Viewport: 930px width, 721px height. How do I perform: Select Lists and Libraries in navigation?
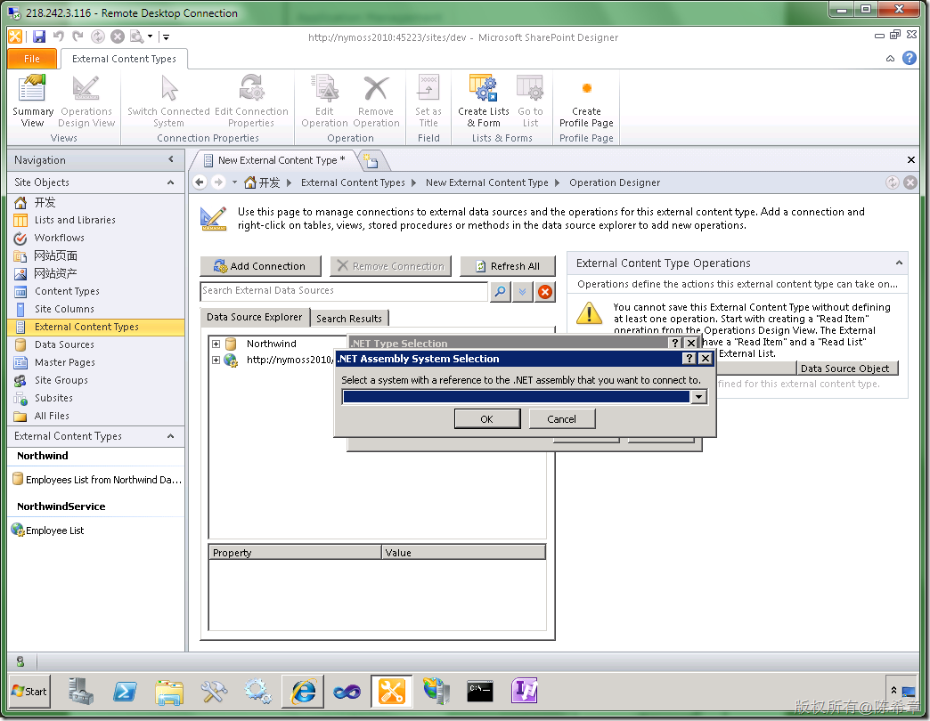pyautogui.click(x=75, y=220)
